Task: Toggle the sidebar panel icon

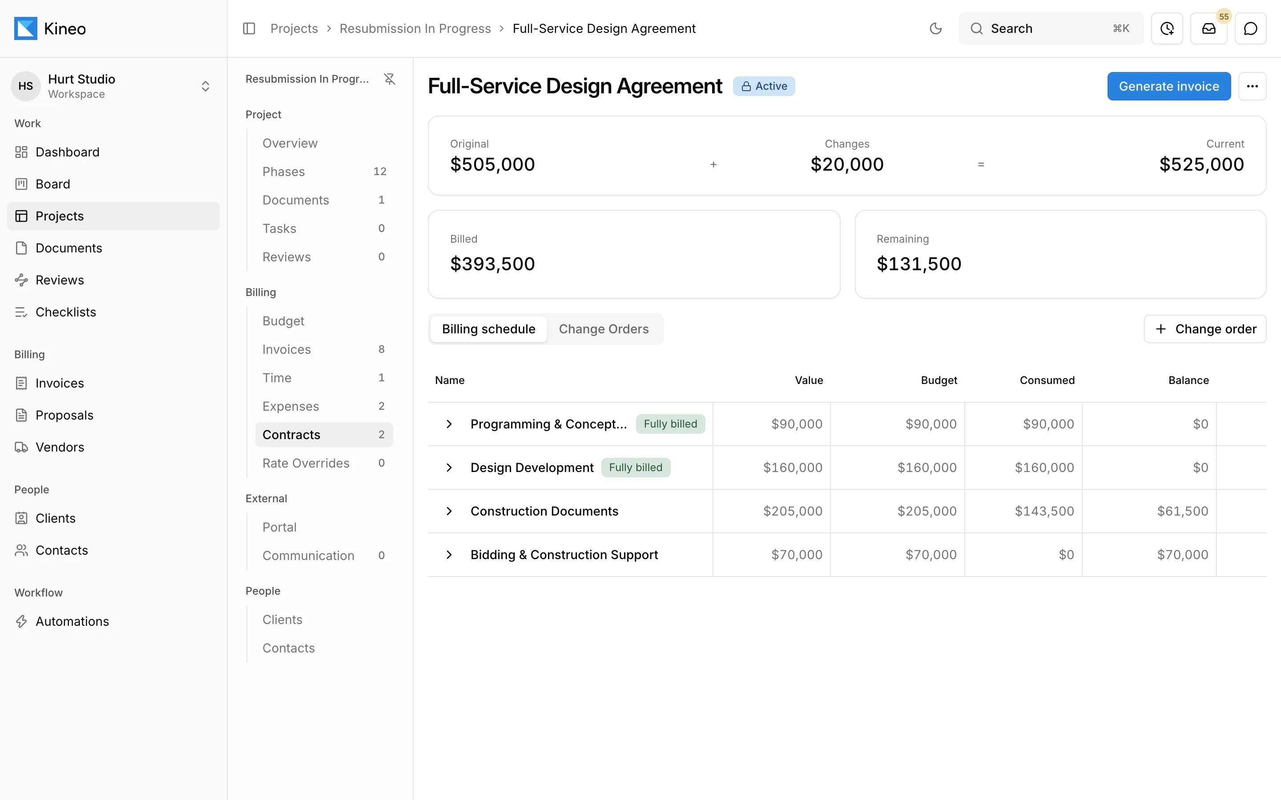Action: 249,28
